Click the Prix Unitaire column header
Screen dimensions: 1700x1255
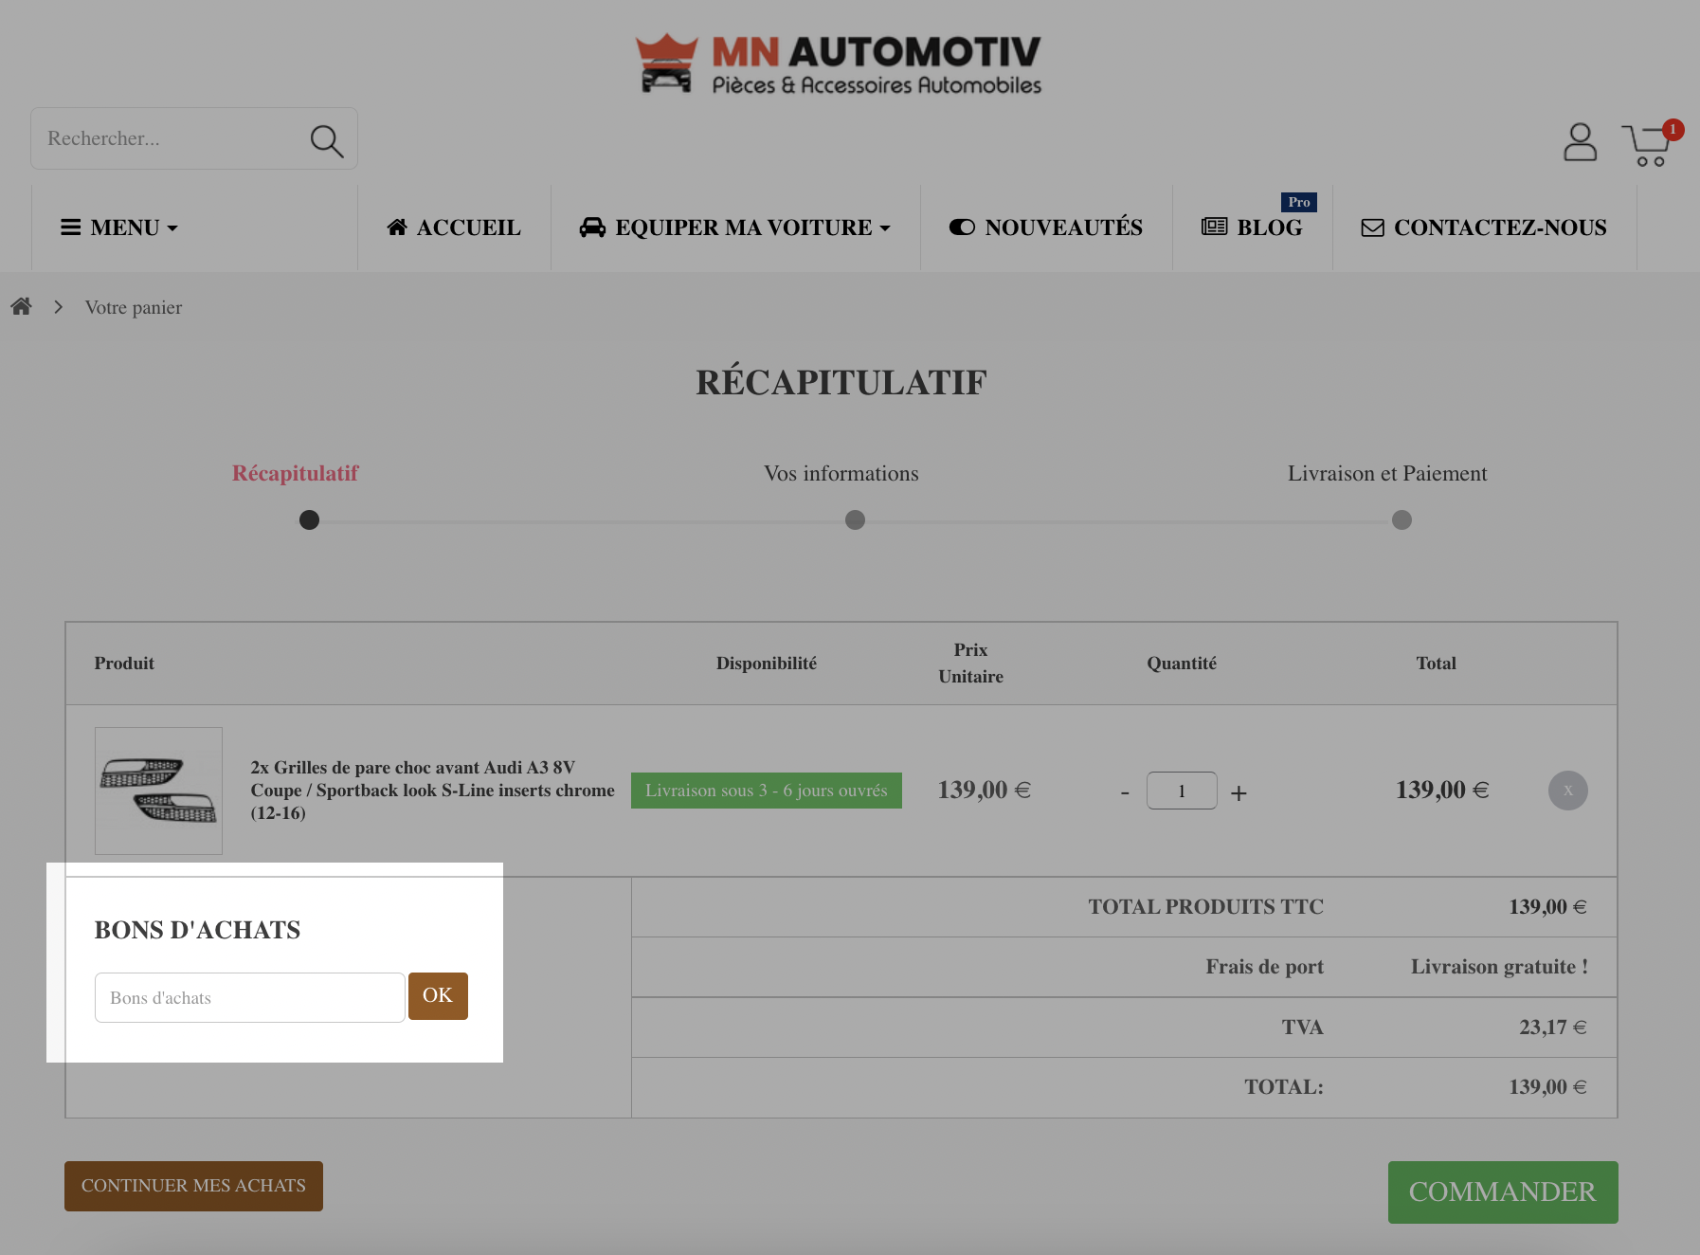tap(970, 664)
